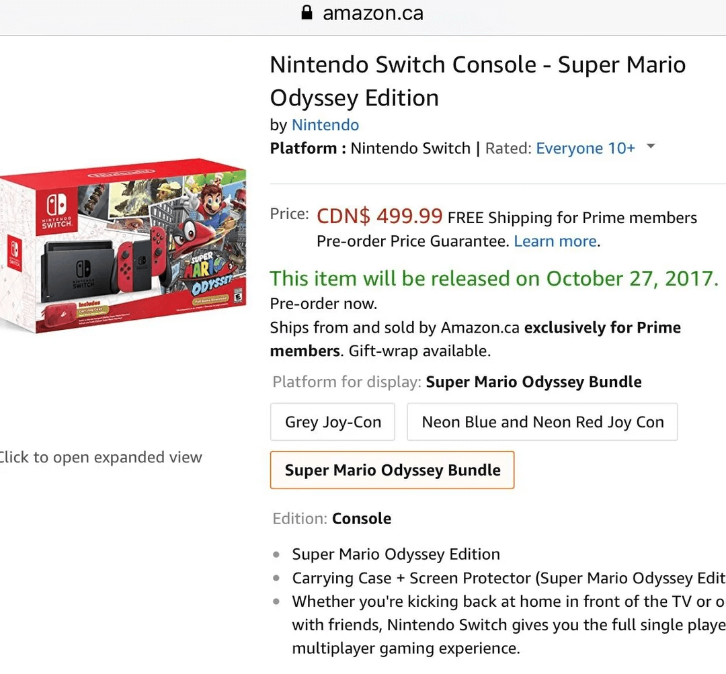Select the Grey Joy-Con option
Image resolution: width=726 pixels, height=674 pixels.
(x=333, y=422)
